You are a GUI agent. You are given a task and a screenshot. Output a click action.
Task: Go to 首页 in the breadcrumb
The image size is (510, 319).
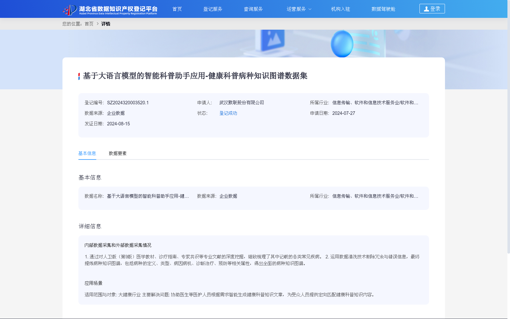coord(89,24)
